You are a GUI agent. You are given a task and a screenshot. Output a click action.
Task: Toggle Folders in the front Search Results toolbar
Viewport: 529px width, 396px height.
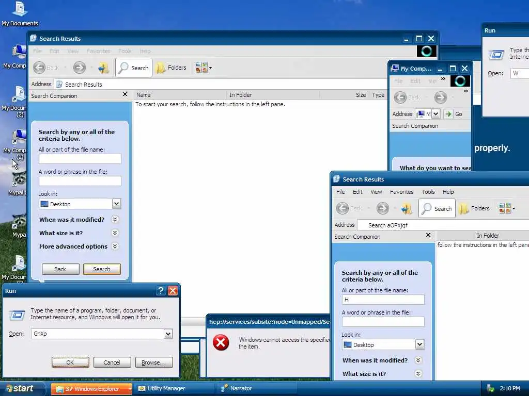[x=475, y=208]
